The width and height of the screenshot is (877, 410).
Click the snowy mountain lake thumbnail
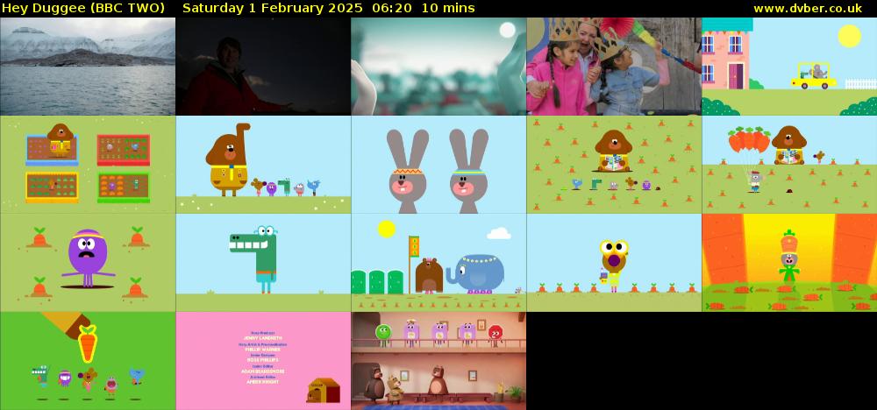coord(88,67)
